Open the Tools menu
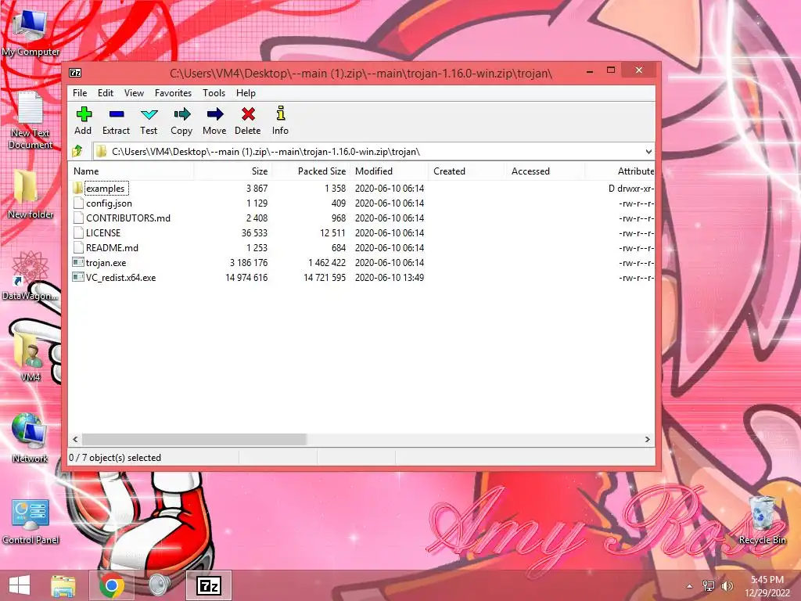The width and height of the screenshot is (801, 601). click(214, 93)
